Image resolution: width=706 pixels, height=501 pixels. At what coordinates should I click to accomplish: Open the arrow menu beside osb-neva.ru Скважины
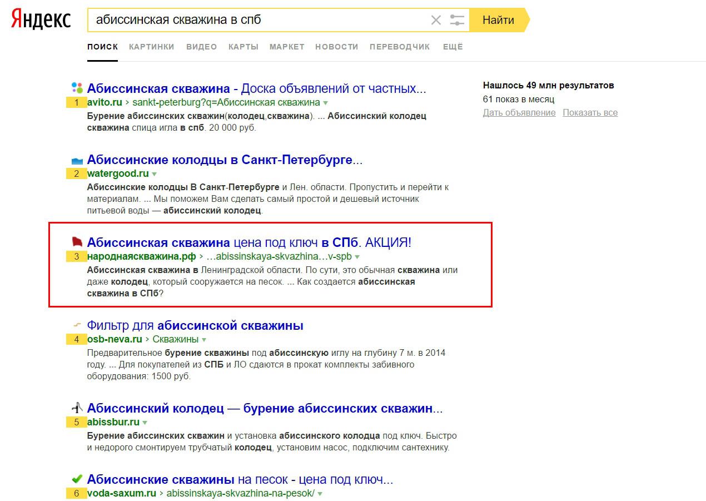click(204, 340)
